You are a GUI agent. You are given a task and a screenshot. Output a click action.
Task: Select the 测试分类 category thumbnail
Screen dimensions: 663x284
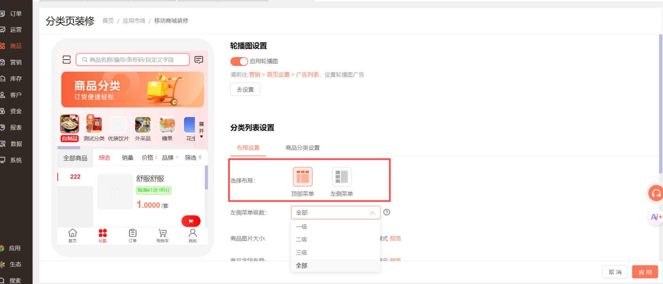point(94,128)
